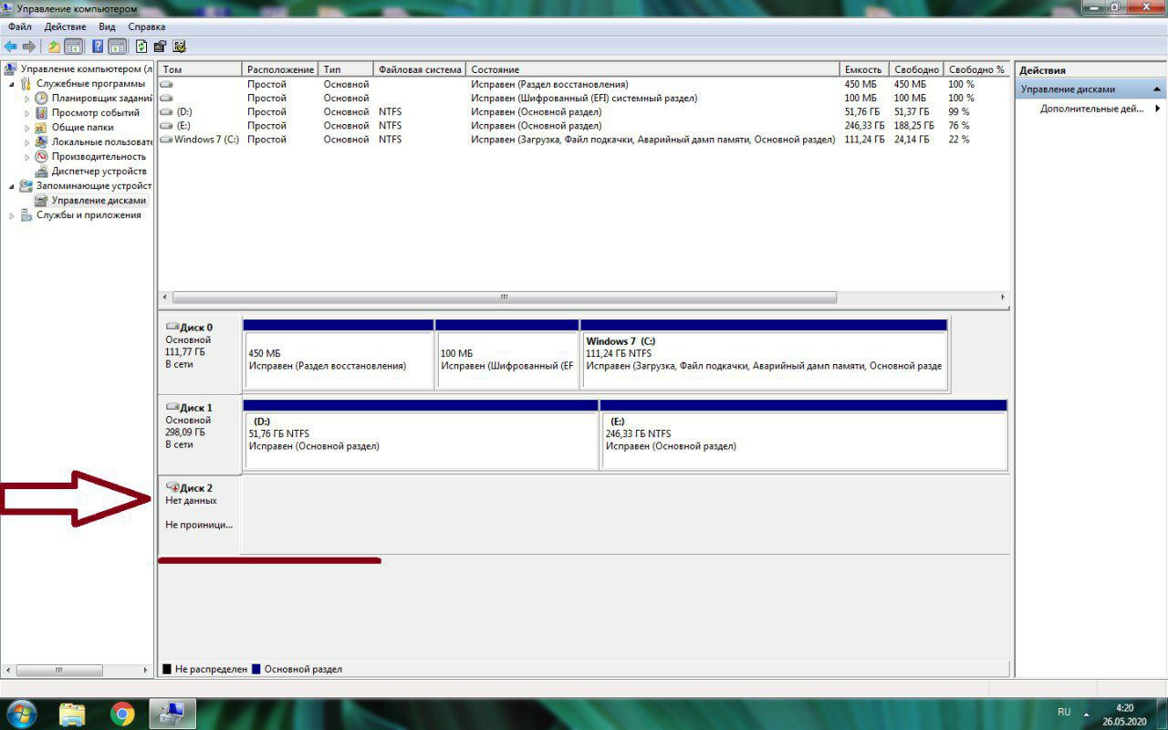This screenshot has height=730, width=1168.
Task: Click the Refresh toolbar icon with green arrows
Action: [141, 47]
